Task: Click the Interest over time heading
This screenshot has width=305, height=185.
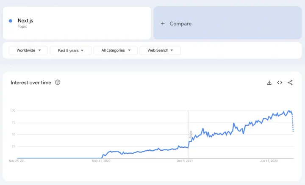Action: click(31, 83)
